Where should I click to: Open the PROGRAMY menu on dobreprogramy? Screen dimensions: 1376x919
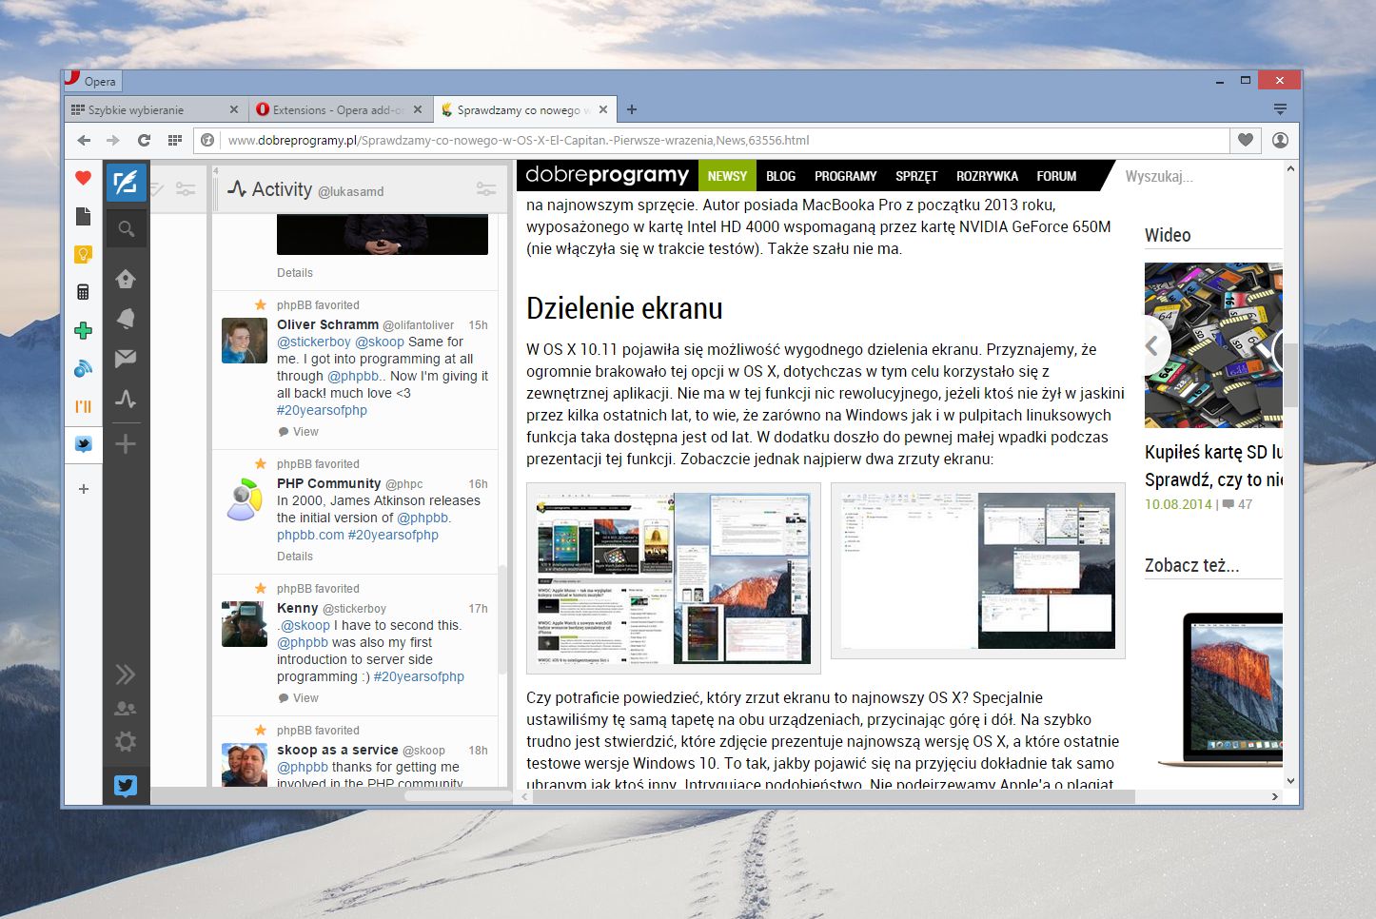pos(845,176)
